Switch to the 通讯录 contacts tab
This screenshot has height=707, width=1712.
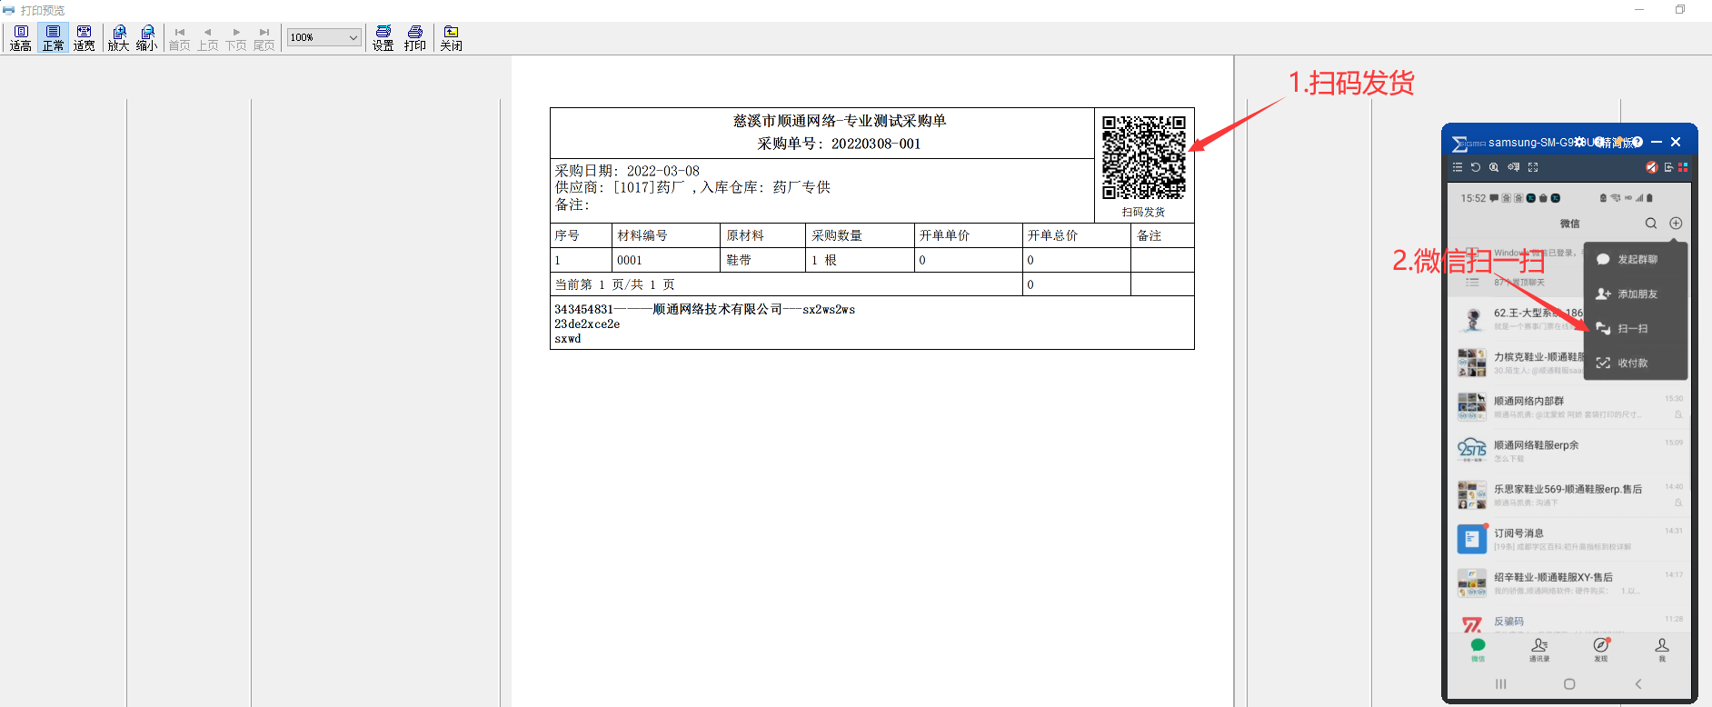coord(1539,649)
